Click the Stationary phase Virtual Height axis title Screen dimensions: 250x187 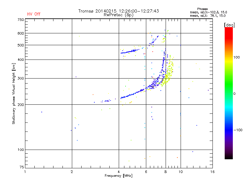pos(14,94)
